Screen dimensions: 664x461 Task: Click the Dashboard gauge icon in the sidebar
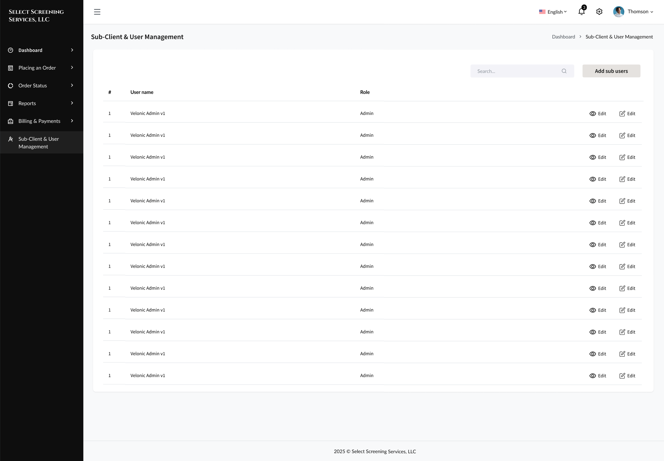[11, 50]
